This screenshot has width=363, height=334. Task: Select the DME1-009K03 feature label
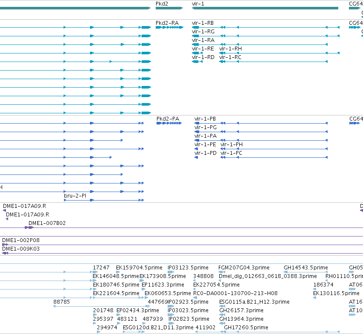(x=21, y=249)
